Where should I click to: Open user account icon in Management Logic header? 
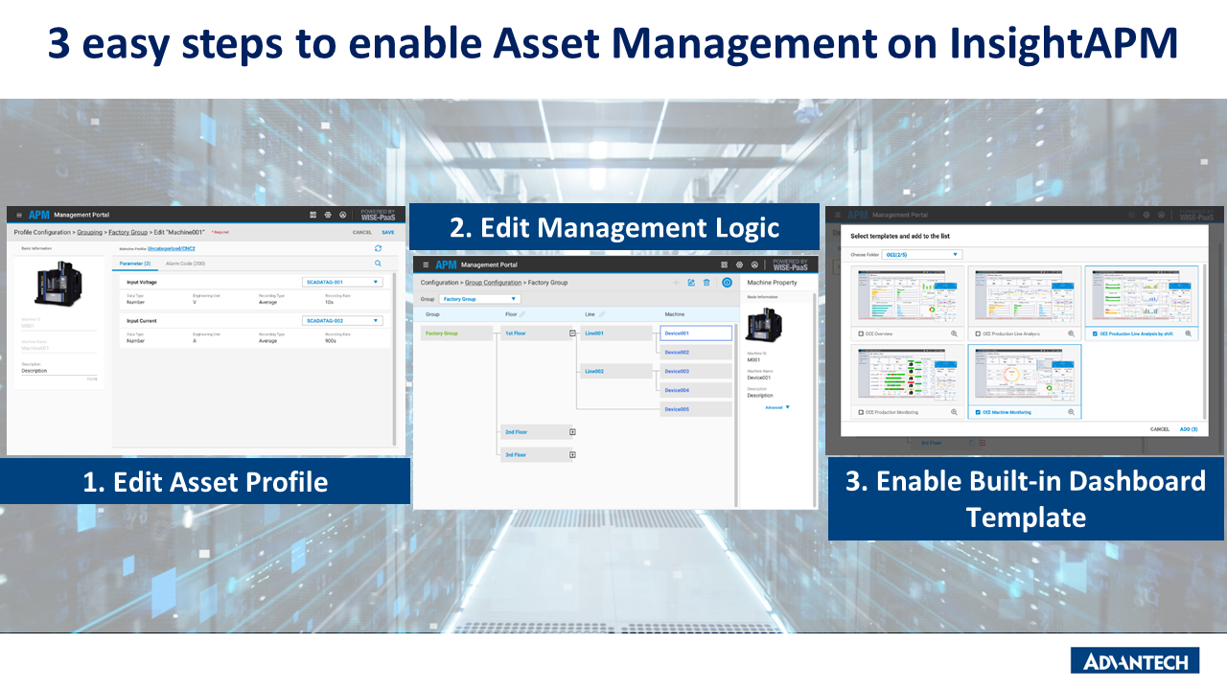[x=755, y=264]
